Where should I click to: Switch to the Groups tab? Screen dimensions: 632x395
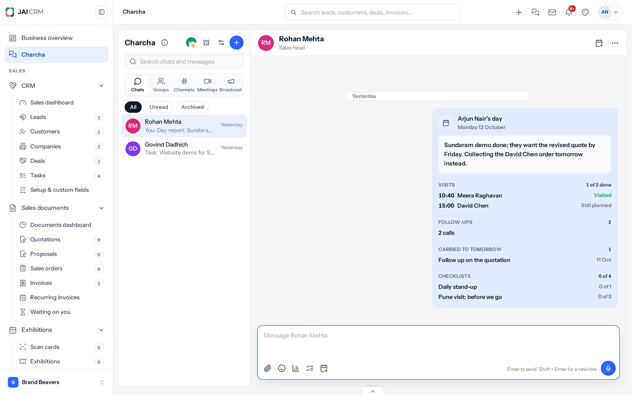[x=161, y=85]
